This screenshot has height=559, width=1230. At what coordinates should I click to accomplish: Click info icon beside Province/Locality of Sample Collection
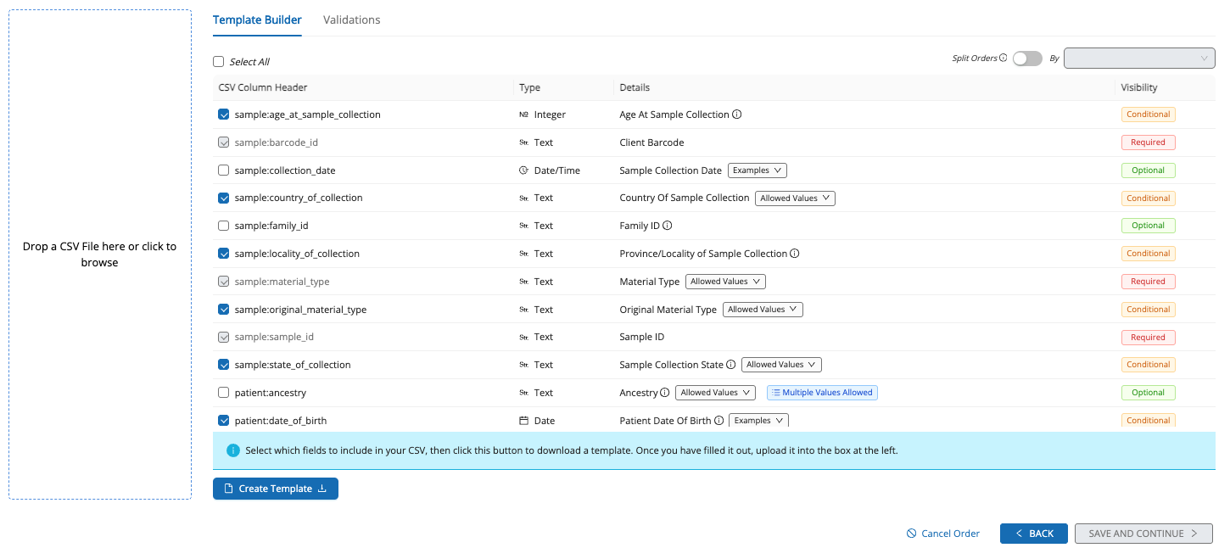pyautogui.click(x=795, y=254)
